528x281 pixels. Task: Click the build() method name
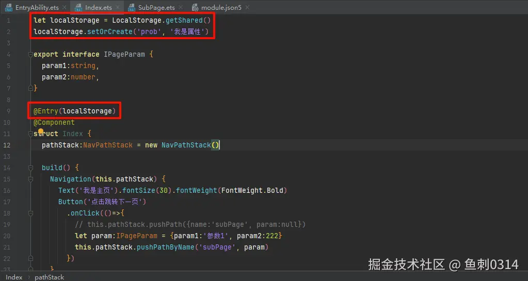pos(52,168)
